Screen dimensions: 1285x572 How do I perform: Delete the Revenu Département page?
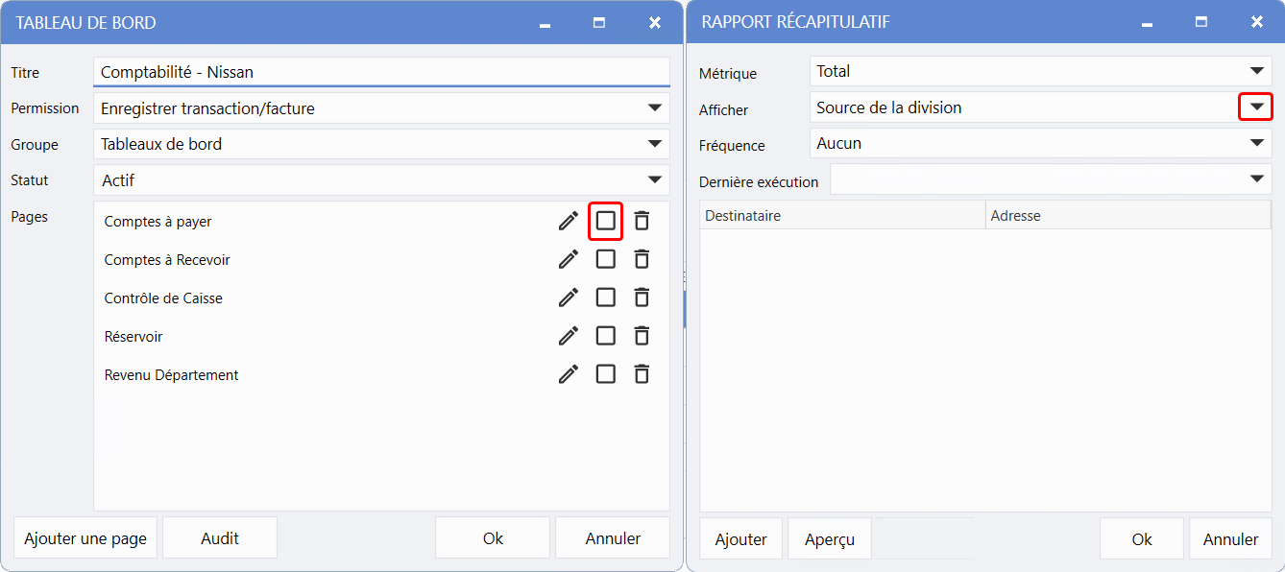(x=642, y=374)
